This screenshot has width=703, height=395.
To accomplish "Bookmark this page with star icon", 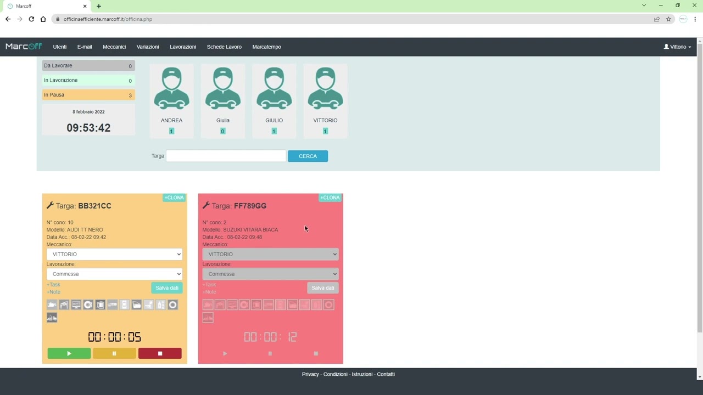I will (668, 19).
